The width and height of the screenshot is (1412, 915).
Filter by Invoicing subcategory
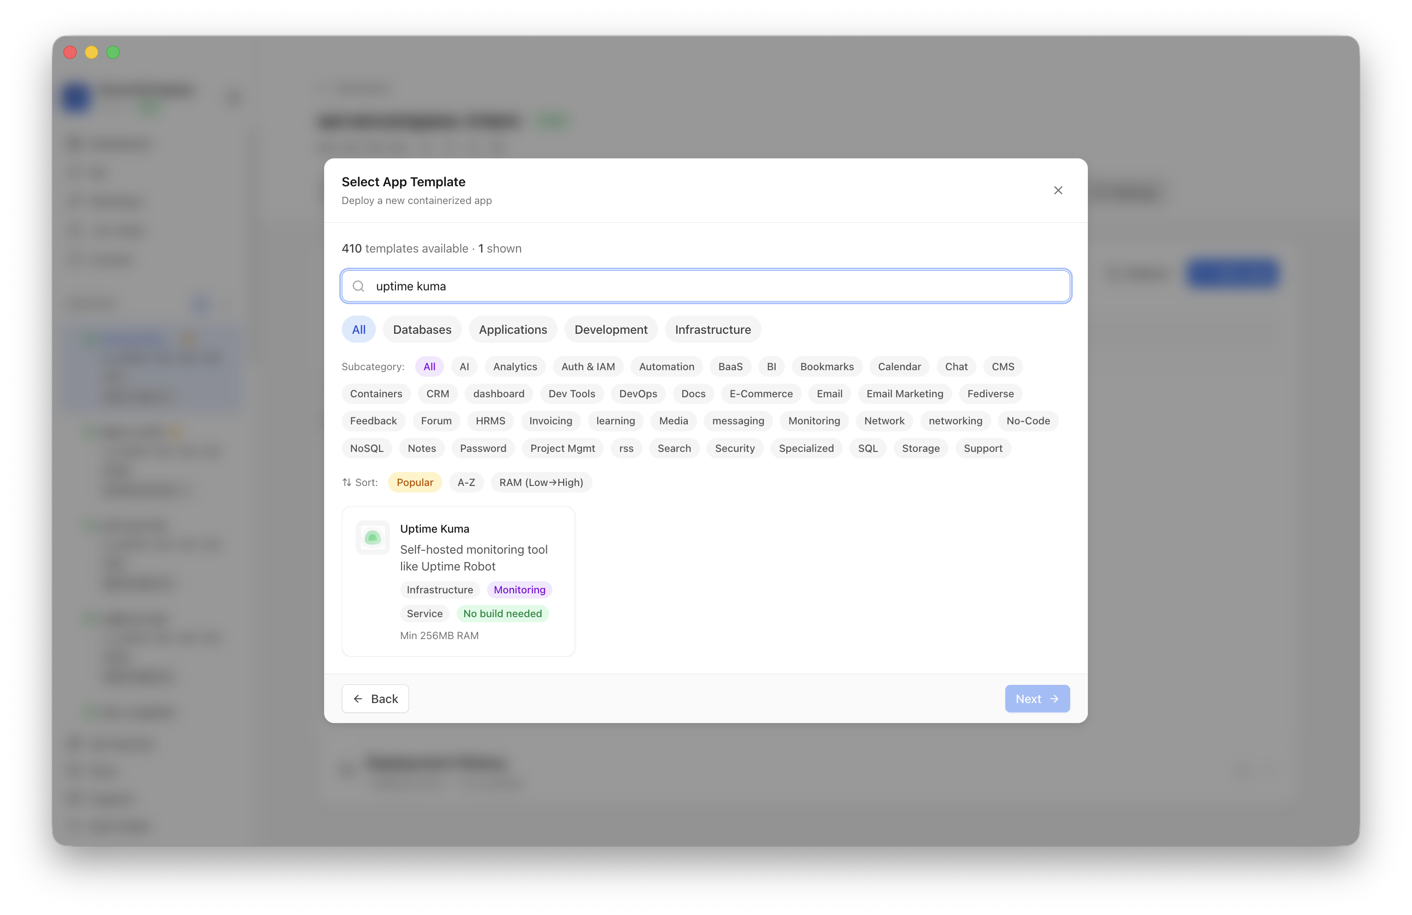tap(551, 421)
